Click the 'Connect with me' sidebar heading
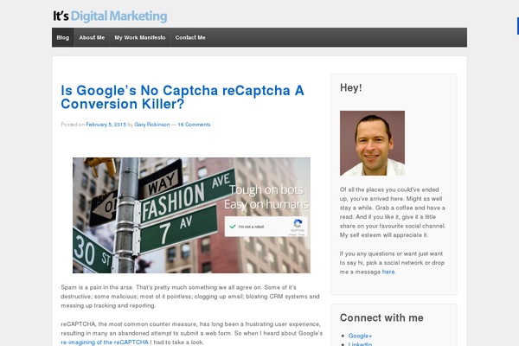Screen dimensions: 519x346 pyautogui.click(x=381, y=317)
